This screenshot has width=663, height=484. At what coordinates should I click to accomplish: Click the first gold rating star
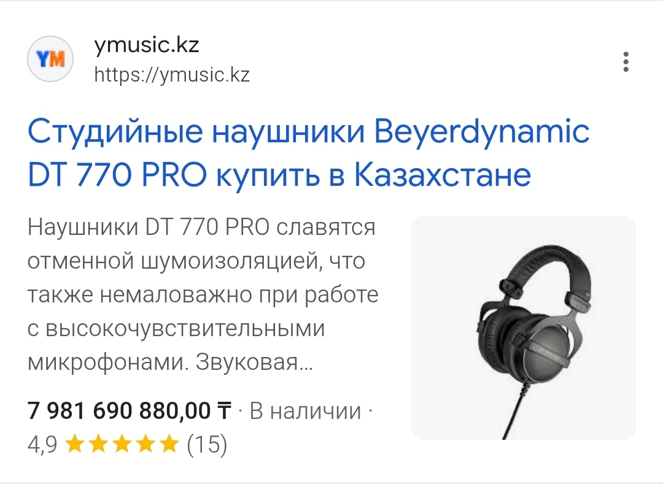tap(75, 444)
